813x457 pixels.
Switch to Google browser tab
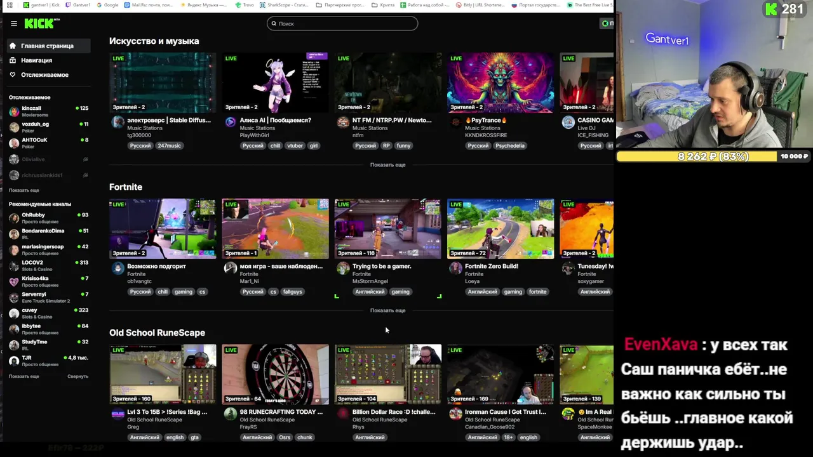click(108, 5)
